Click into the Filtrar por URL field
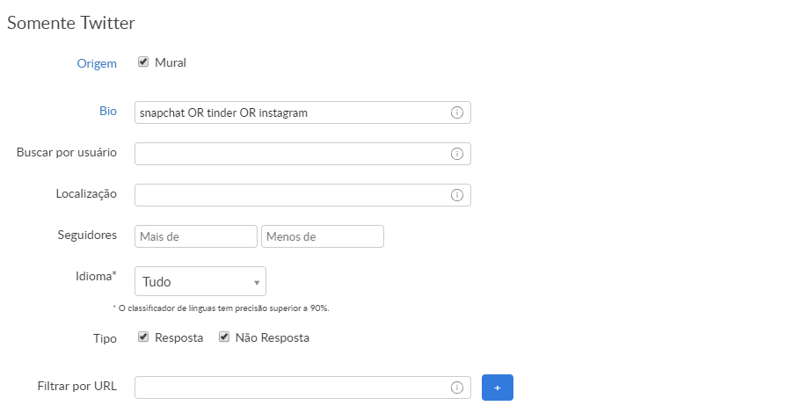The image size is (793, 413). coord(290,388)
